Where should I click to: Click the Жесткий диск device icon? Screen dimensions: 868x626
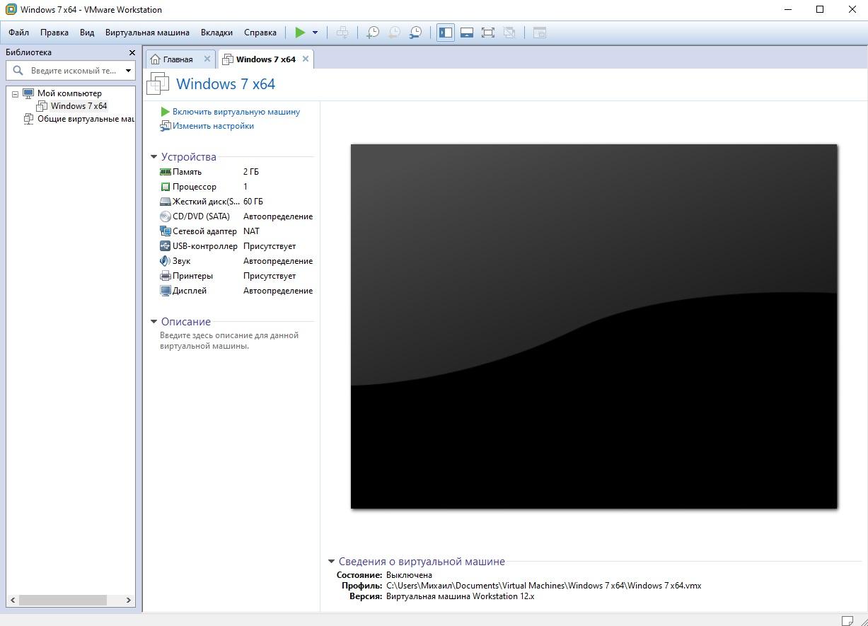166,202
